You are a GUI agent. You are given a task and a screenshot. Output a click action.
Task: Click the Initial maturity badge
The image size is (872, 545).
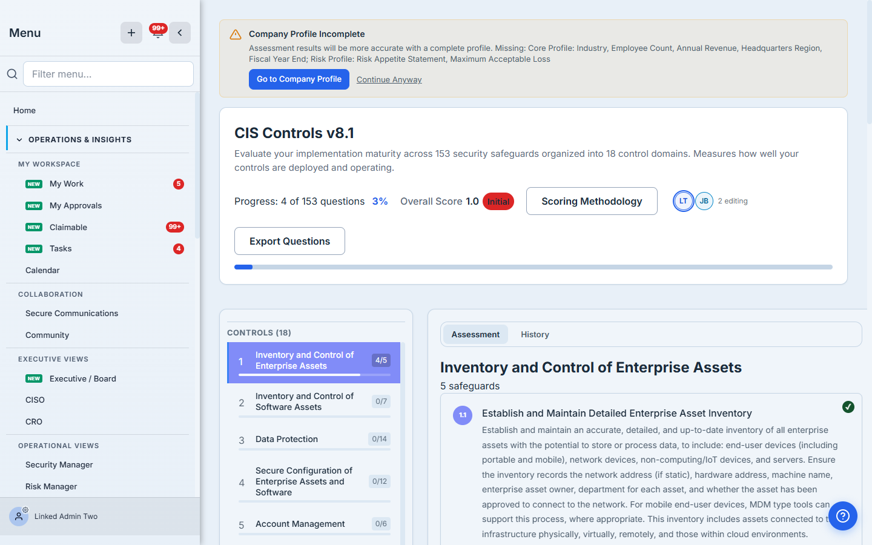[498, 202]
